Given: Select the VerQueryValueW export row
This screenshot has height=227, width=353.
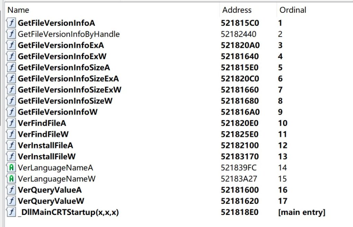Looking at the screenshot, I should [x=51, y=201].
